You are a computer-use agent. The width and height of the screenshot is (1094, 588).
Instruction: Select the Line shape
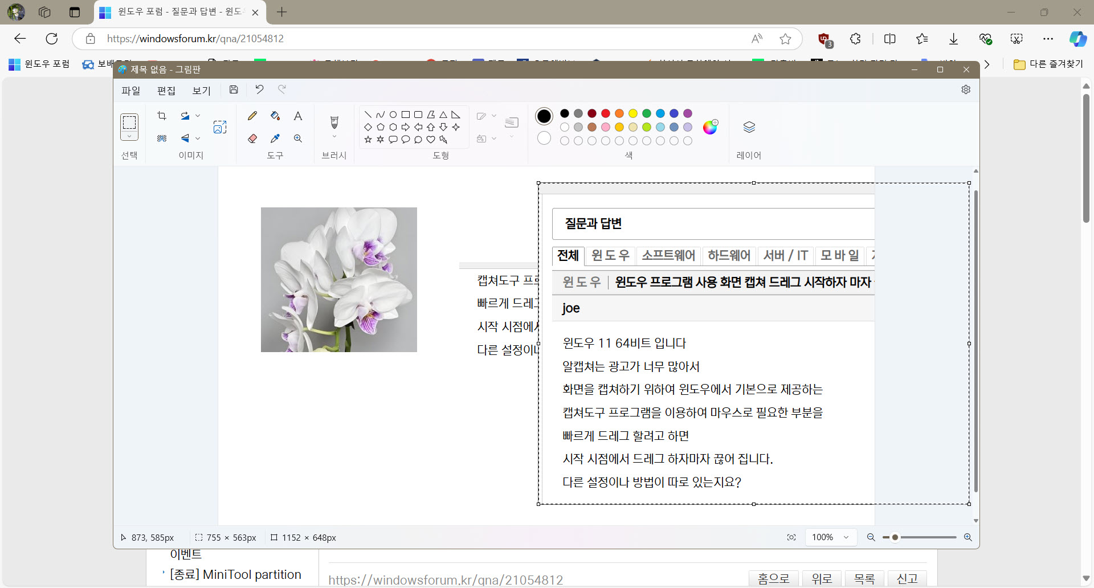pyautogui.click(x=368, y=115)
